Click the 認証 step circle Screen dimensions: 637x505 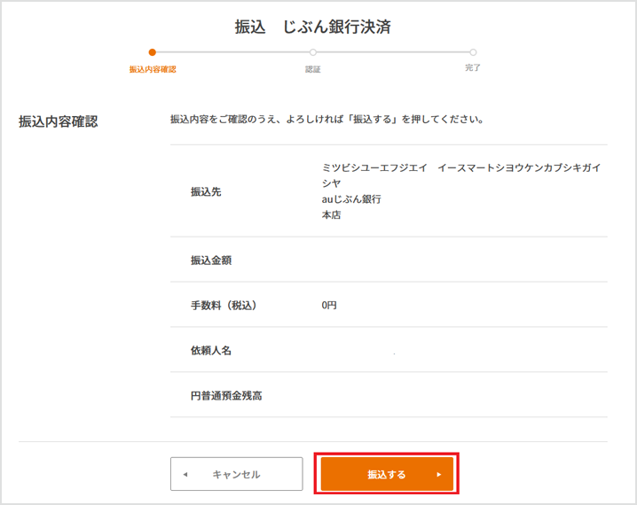(313, 52)
